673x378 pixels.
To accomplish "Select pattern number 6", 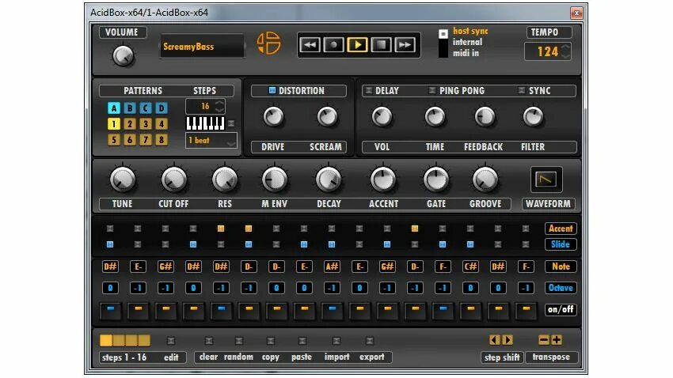I will coord(130,140).
